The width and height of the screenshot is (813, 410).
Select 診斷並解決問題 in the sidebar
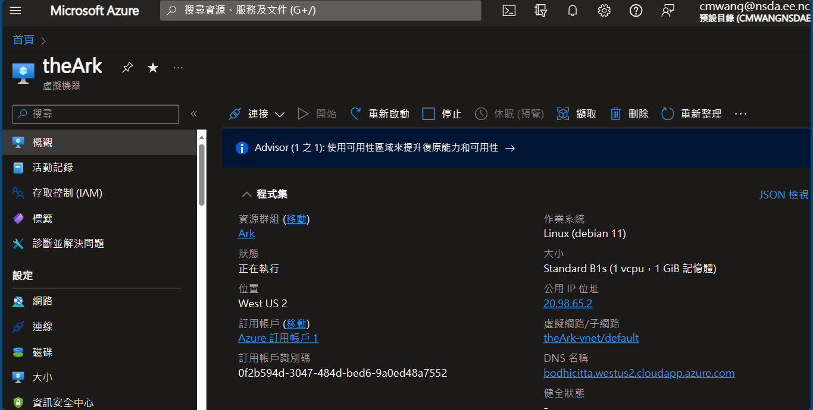99,244
